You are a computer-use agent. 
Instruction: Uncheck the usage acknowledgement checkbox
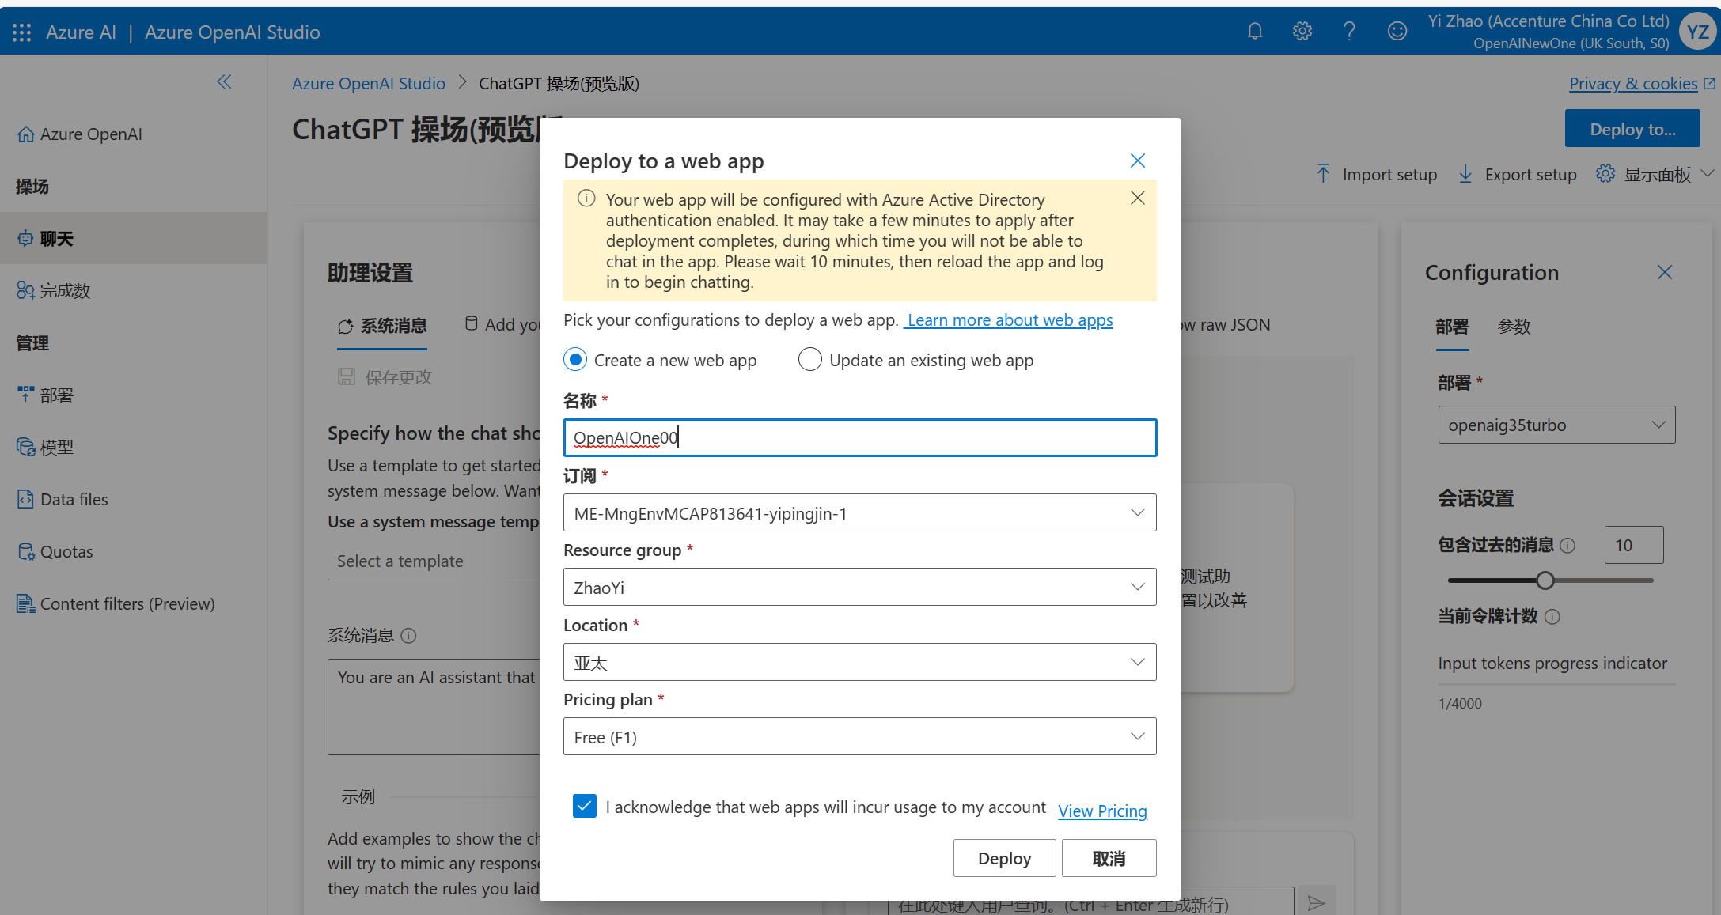coord(585,806)
